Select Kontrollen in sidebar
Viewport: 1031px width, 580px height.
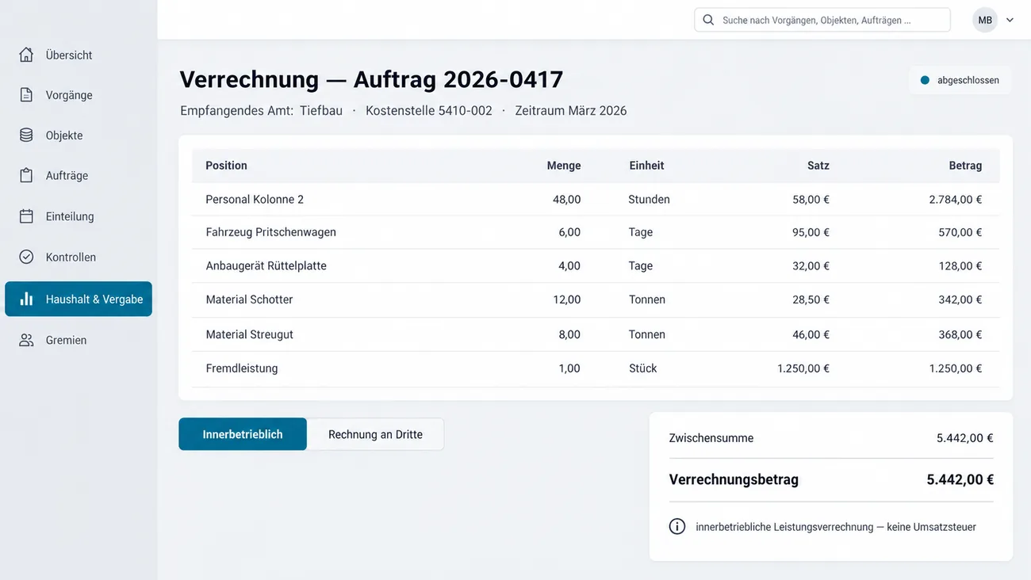click(79, 257)
